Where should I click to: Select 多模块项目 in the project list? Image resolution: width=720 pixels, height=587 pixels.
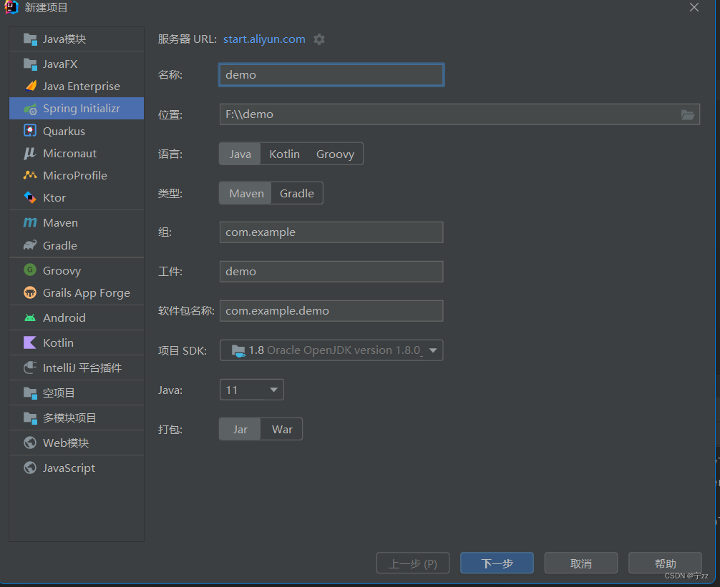77,418
